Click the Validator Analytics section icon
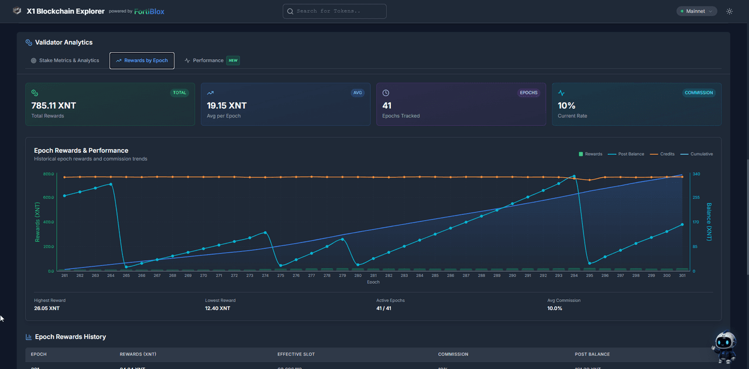This screenshot has width=749, height=369. coord(29,42)
